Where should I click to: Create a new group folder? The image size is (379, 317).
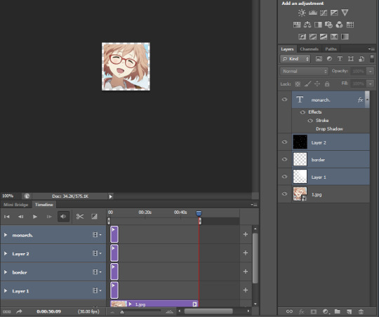(x=337, y=311)
